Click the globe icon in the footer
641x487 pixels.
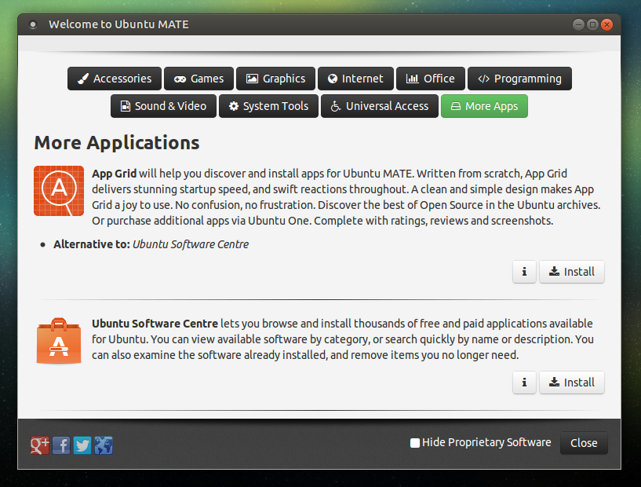(x=103, y=445)
